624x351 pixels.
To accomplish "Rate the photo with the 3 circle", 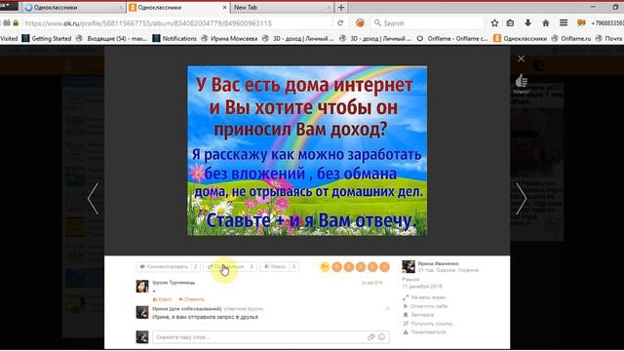I will pyautogui.click(x=361, y=267).
